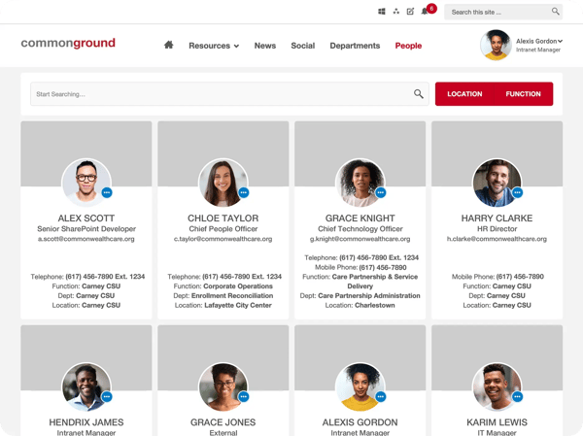
Task: Open the Departments menu item
Action: 355,46
